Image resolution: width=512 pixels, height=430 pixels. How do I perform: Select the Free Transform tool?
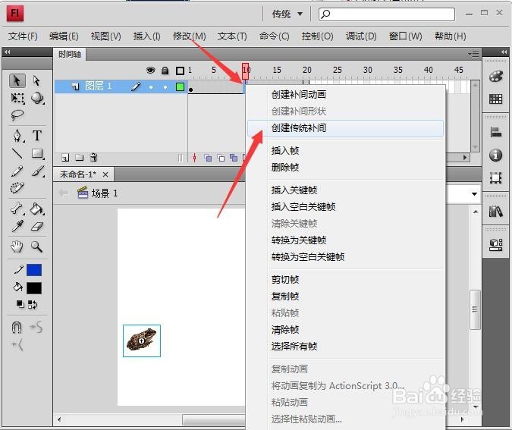(17, 98)
